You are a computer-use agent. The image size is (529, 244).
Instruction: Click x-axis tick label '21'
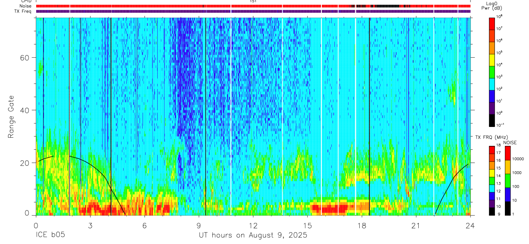pos(416,225)
